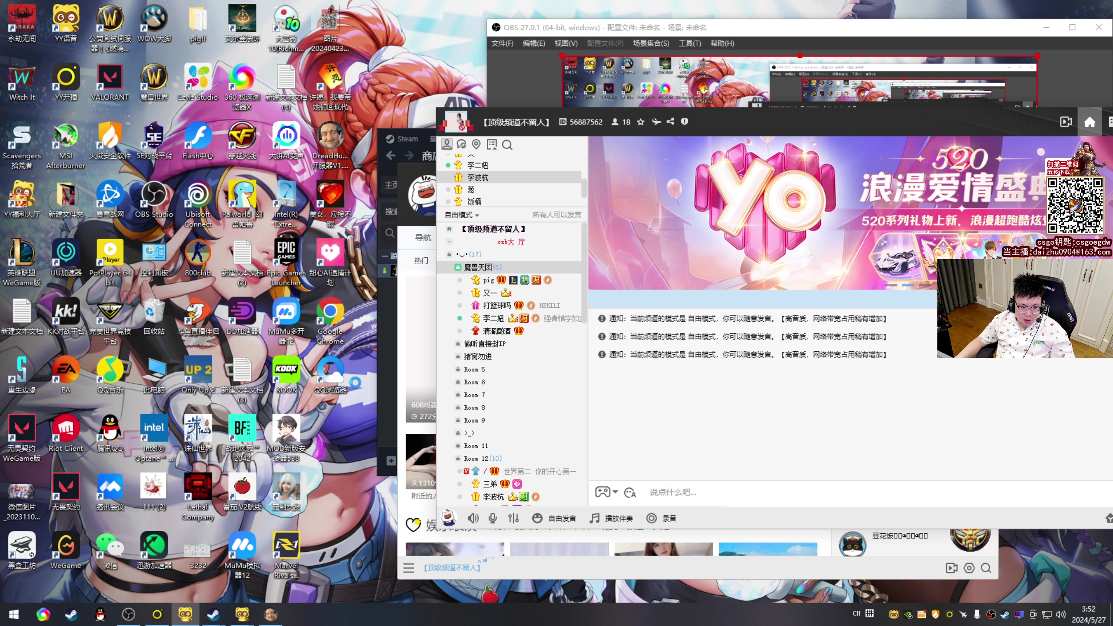Open the 自由模式 mode dropdown
This screenshot has width=1113, height=626.
click(462, 215)
